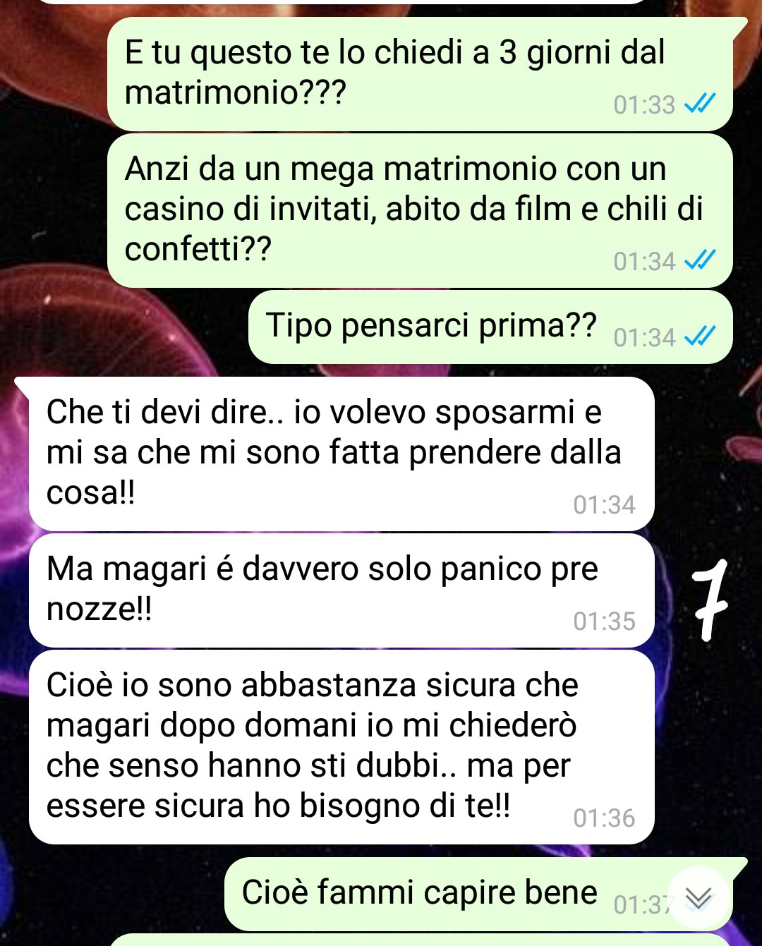Tap the 01:33 timestamp on first message

(x=644, y=104)
